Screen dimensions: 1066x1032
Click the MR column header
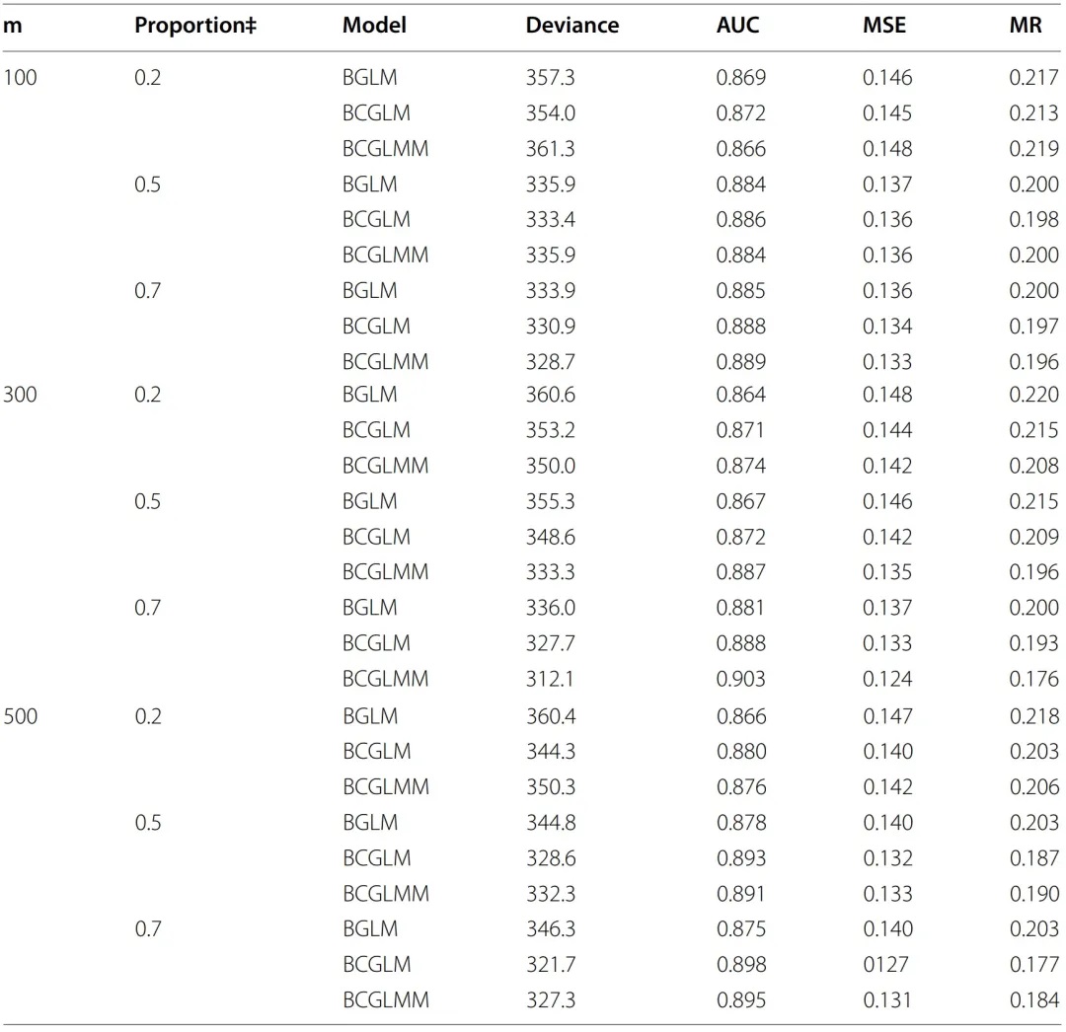click(1026, 25)
